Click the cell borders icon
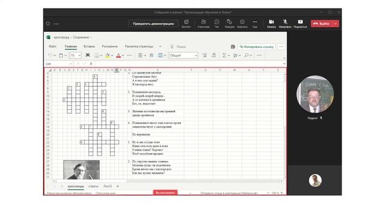The height and width of the screenshot is (217, 385). tap(97, 55)
